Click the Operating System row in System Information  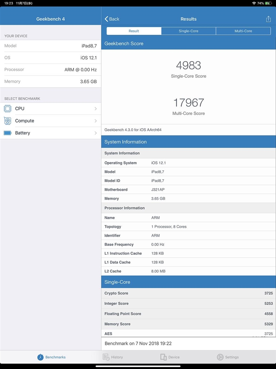point(188,163)
